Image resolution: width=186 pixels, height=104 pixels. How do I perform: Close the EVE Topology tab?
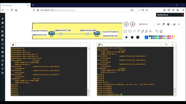[x=28, y=5]
